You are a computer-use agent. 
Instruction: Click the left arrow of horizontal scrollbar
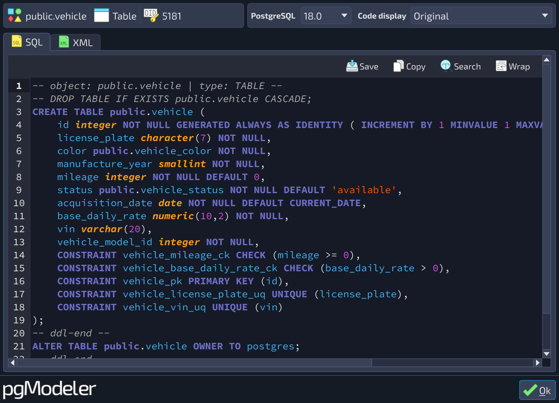[12, 362]
